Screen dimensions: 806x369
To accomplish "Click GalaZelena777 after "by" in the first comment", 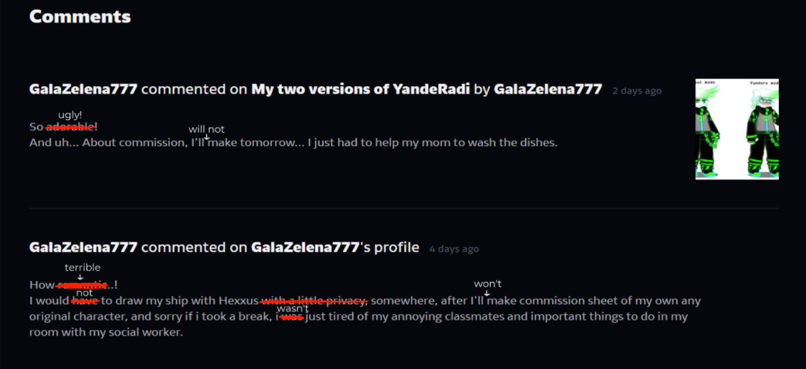I will click(548, 89).
